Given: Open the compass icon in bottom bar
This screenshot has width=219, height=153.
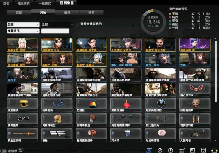Looking at the screenshot, I should pyautogui.click(x=160, y=150).
